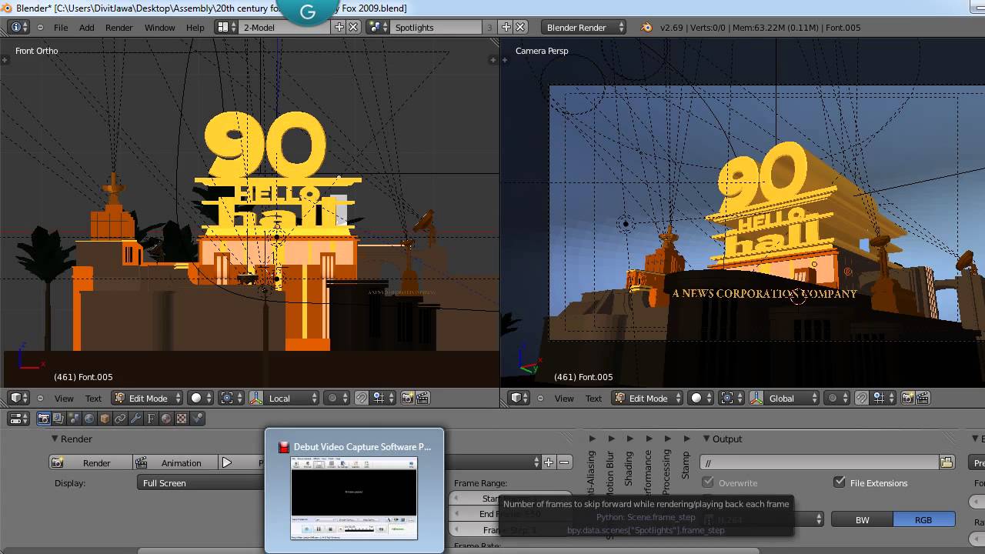Open left 3D viewport editor type icon
The height and width of the screenshot is (554, 985).
coord(18,398)
